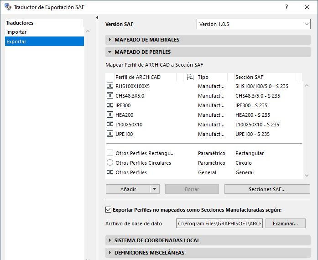Select UPE100 profile name
Image resolution: width=318 pixels, height=260 pixels.
124,134
